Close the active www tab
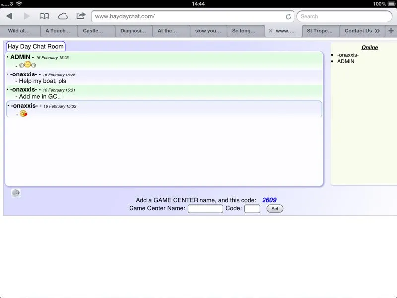The height and width of the screenshot is (298, 397). click(270, 31)
